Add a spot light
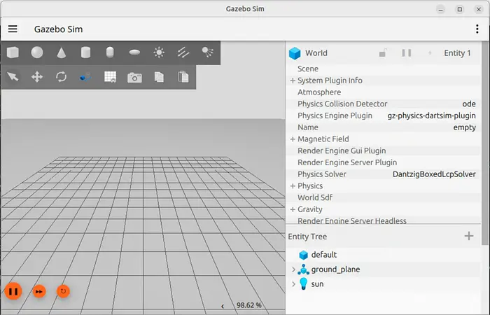This screenshot has height=315, width=490. pyautogui.click(x=207, y=52)
